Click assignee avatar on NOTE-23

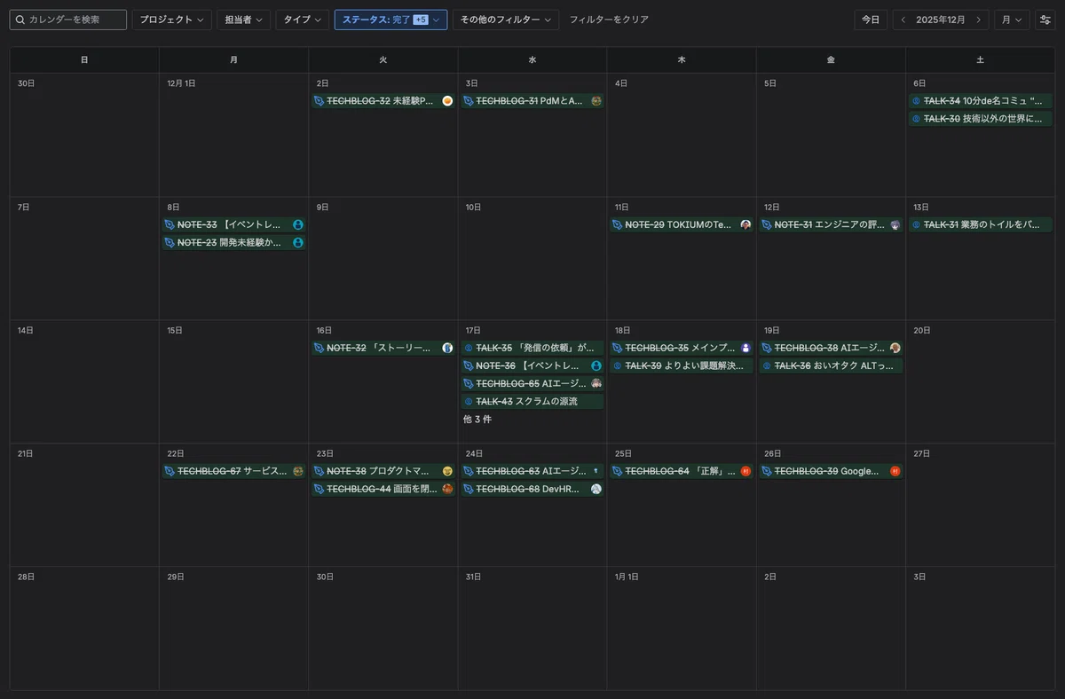[298, 242]
